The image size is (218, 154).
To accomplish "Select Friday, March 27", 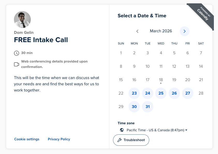I will 188,93.
